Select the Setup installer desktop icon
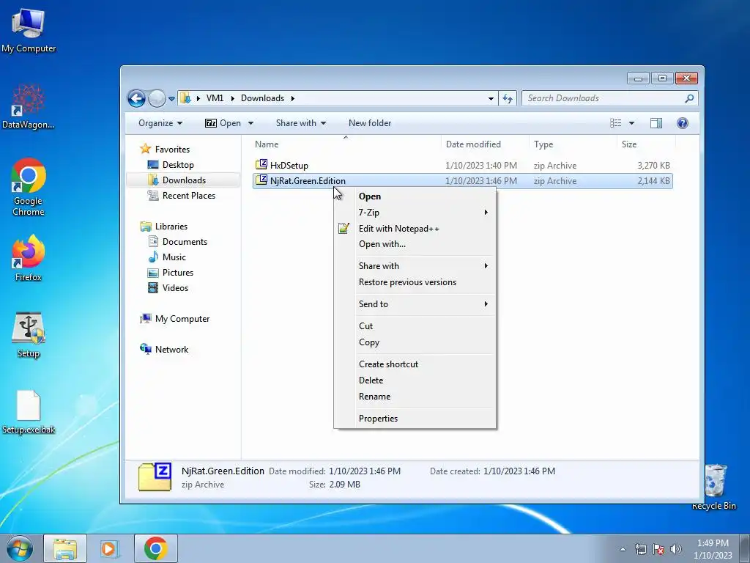The height and width of the screenshot is (563, 750). click(x=29, y=335)
